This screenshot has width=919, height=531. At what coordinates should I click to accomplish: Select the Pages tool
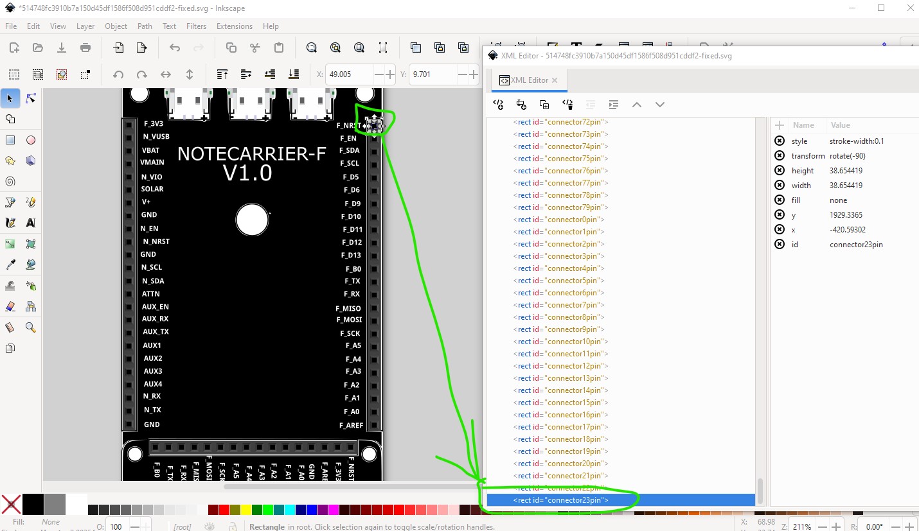click(x=10, y=348)
